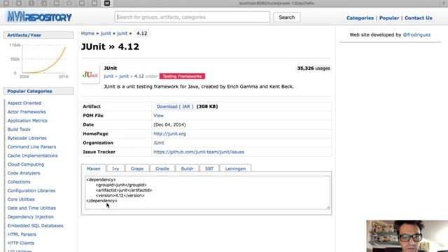Click the (Dec 04, 2014) date value
Viewport: 448px width, 252px height.
coord(169,125)
